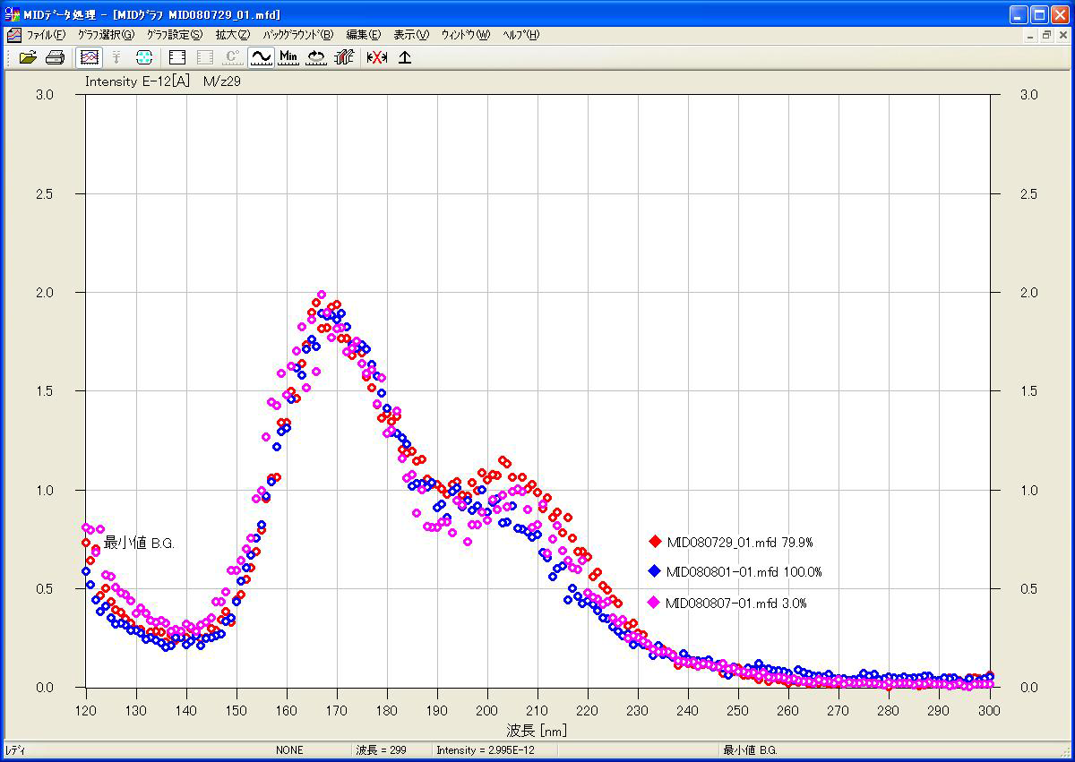Click the dotted cyan scatter icon
Screen dimensions: 1075x762
(x=144, y=57)
